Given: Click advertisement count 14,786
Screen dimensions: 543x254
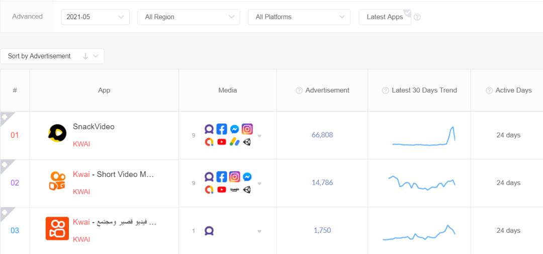Looking at the screenshot, I should coord(322,183).
